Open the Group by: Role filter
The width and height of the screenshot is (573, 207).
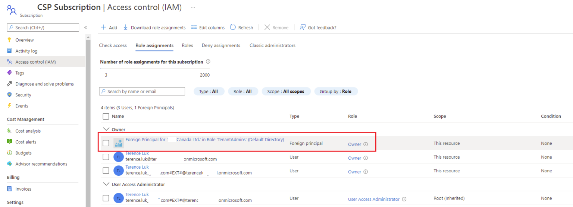[x=336, y=91]
